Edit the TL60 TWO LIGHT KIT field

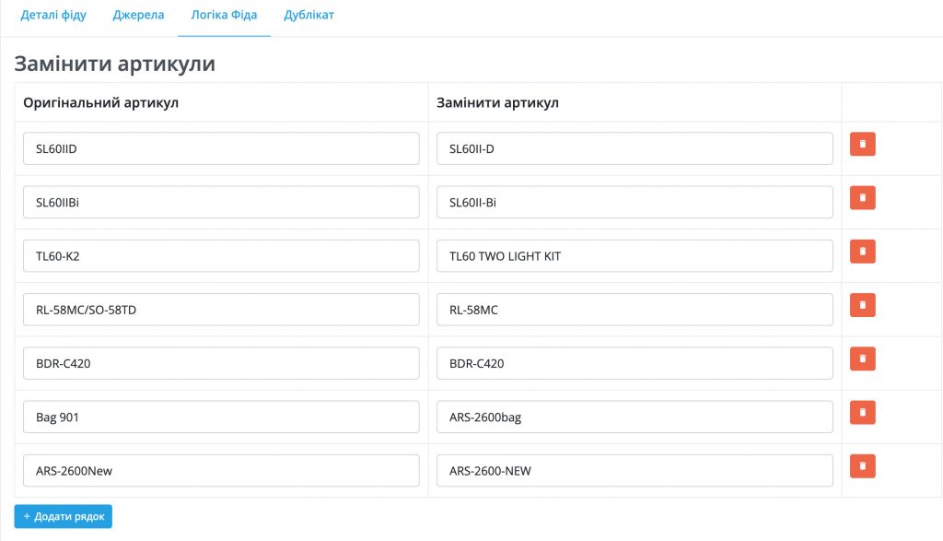coord(634,256)
